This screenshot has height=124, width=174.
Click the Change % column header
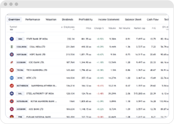(x=99, y=28)
